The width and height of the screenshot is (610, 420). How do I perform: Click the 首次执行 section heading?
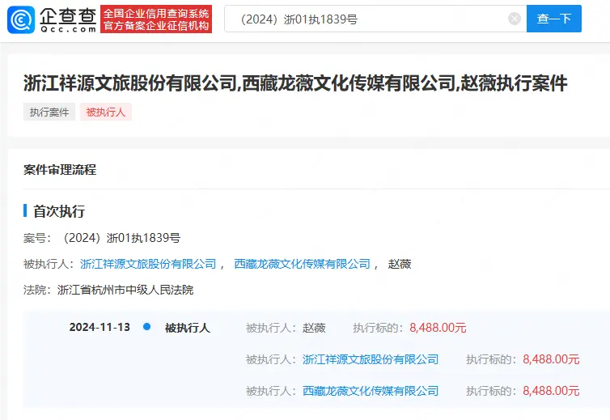click(x=59, y=211)
